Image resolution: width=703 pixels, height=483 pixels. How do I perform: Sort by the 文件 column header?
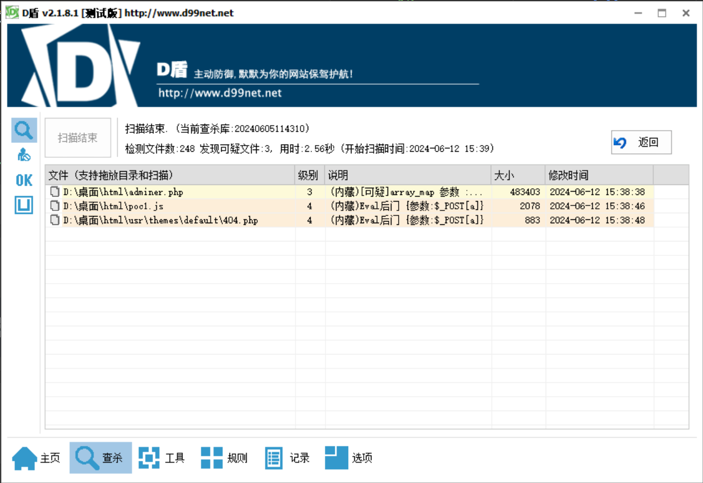[x=170, y=176]
